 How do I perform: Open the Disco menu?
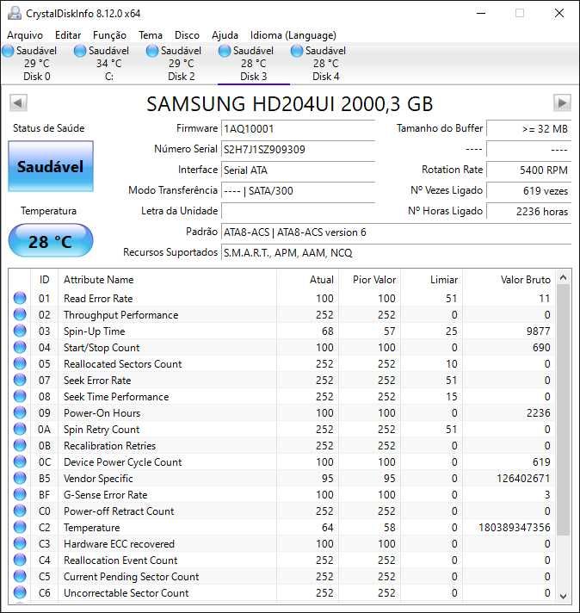coord(187,35)
